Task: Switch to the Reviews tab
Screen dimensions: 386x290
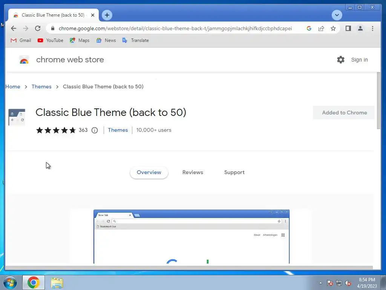Action: (193, 172)
